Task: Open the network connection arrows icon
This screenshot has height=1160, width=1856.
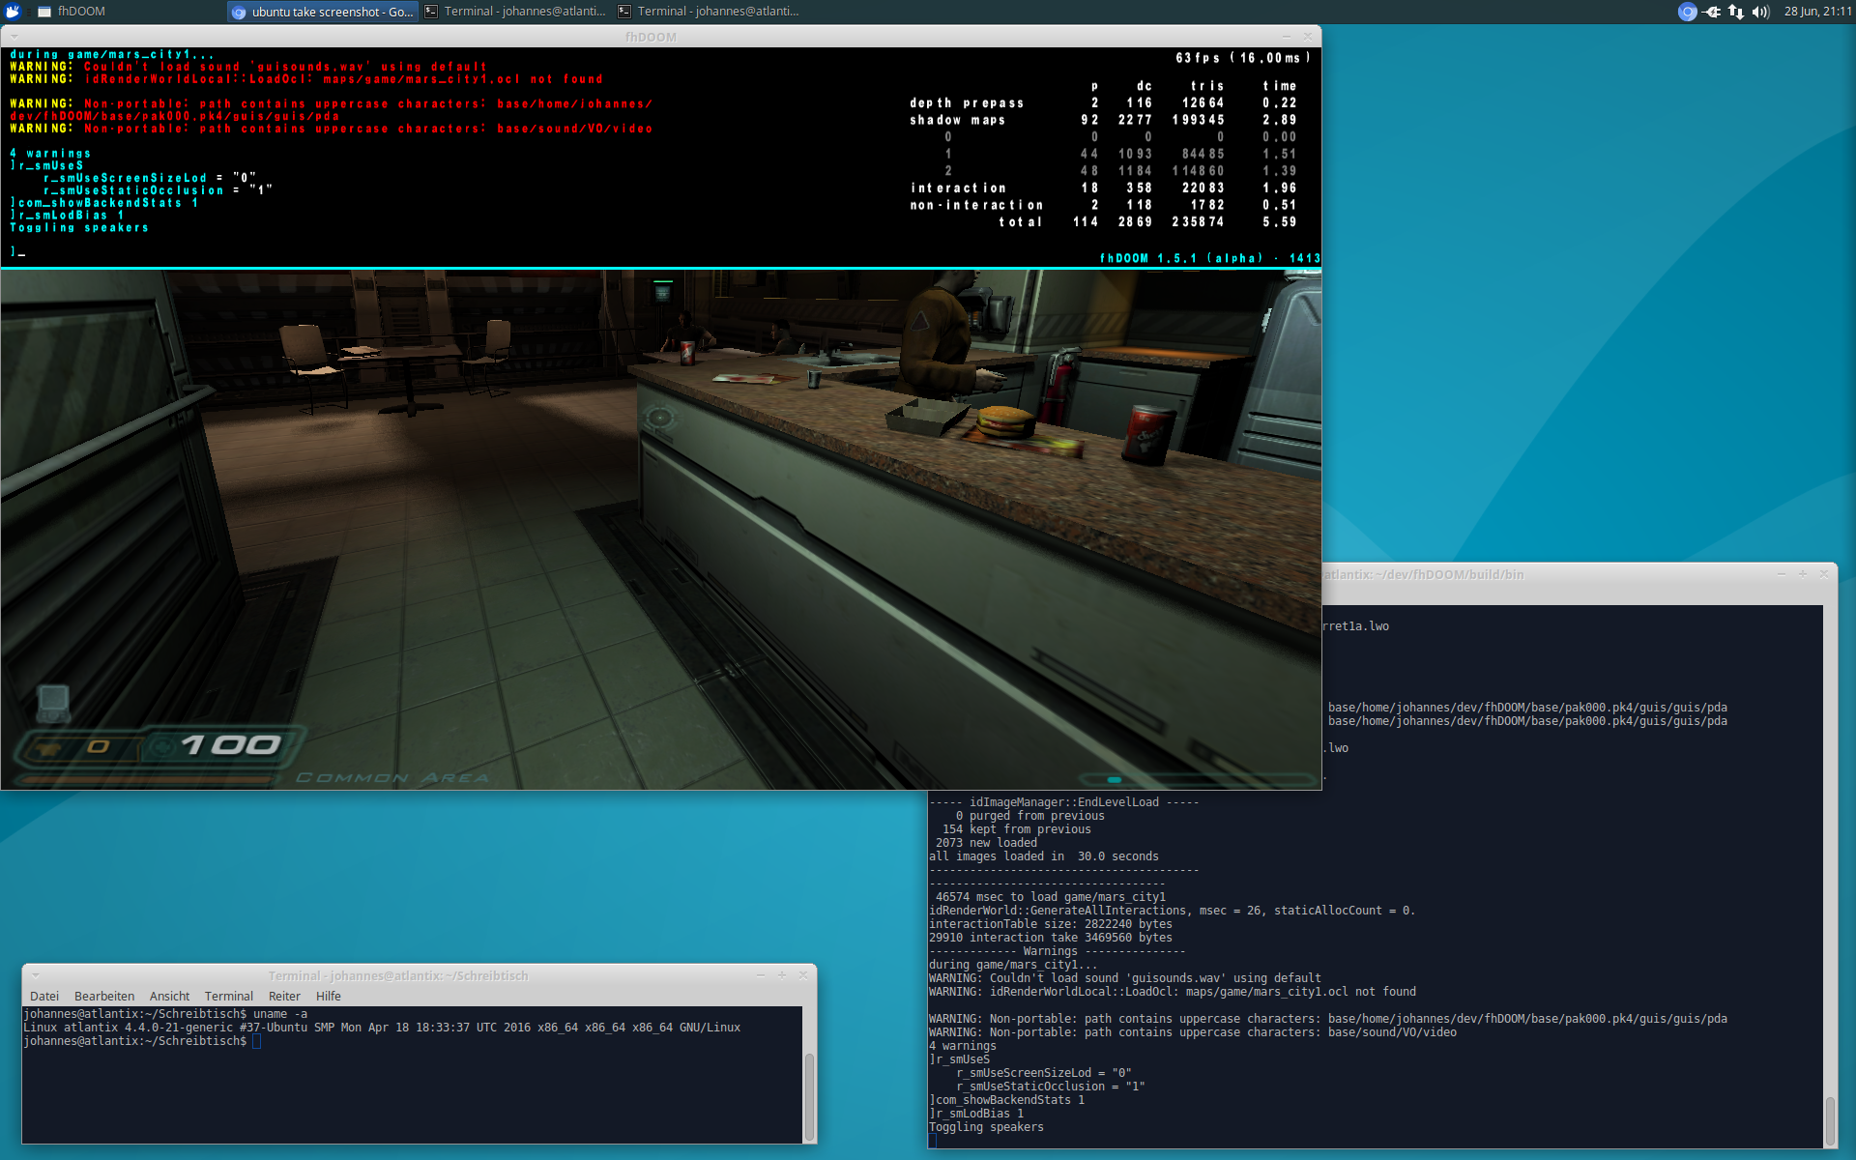Action: pyautogui.click(x=1736, y=12)
